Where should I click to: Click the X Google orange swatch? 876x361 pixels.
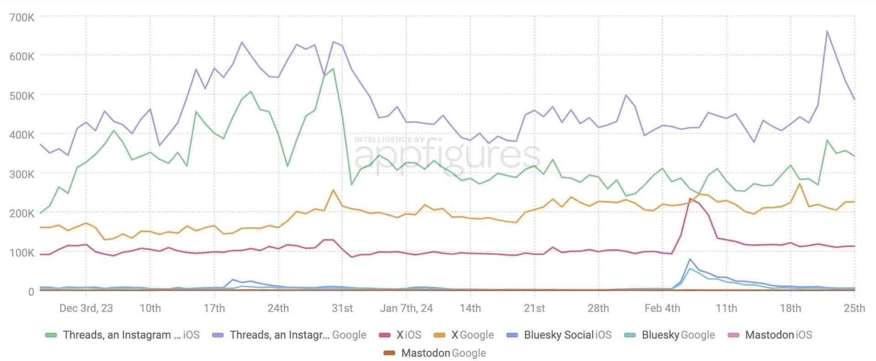[x=439, y=335]
